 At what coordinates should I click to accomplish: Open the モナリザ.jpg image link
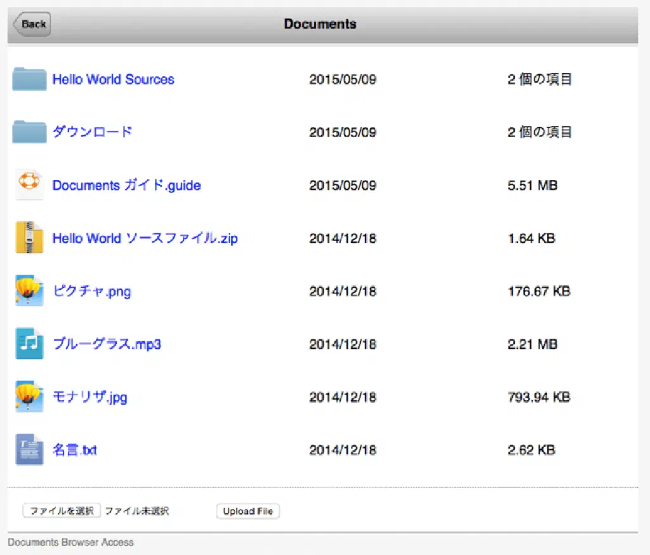pyautogui.click(x=90, y=397)
